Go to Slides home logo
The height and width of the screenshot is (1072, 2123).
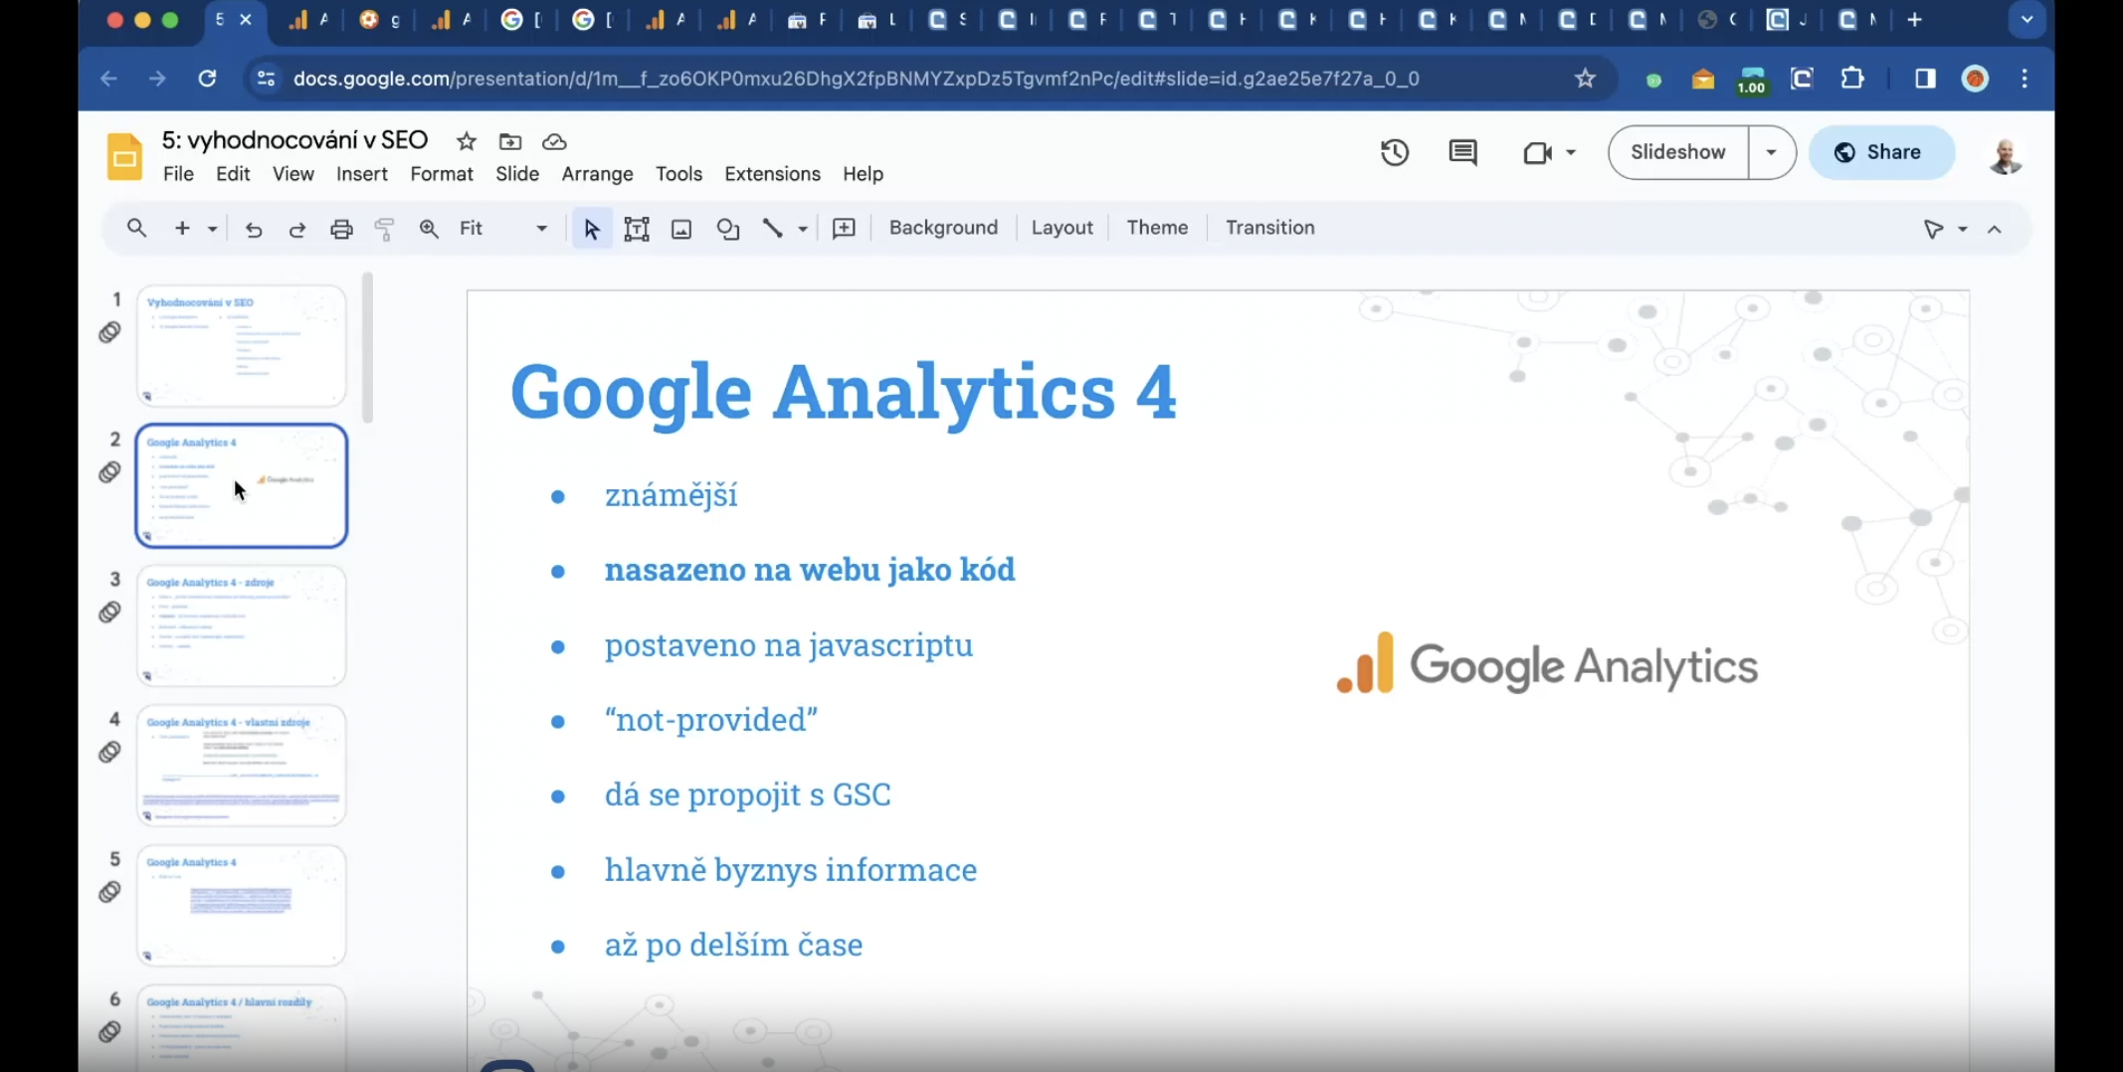(x=124, y=156)
